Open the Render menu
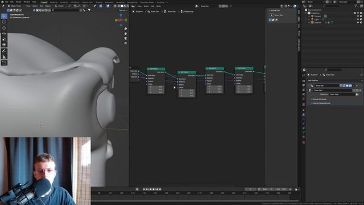This screenshot has width=364, height=205. click(19, 2)
